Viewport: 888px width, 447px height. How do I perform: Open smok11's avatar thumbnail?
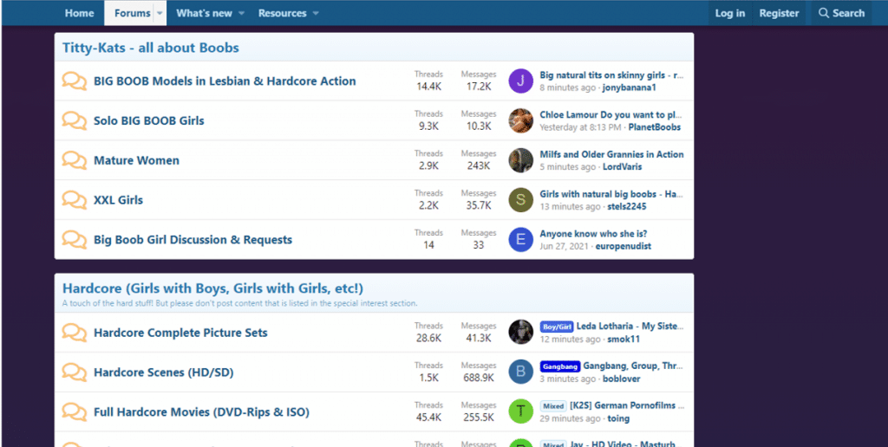pos(521,332)
